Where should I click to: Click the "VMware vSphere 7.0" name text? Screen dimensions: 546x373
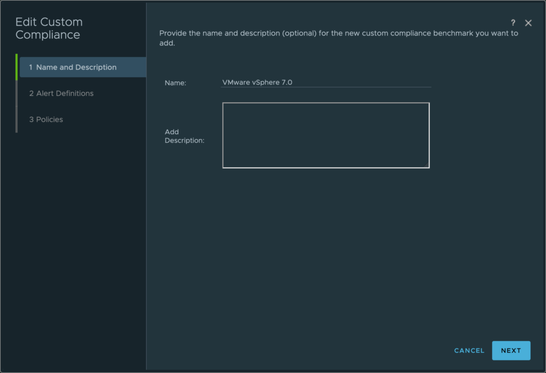(257, 83)
